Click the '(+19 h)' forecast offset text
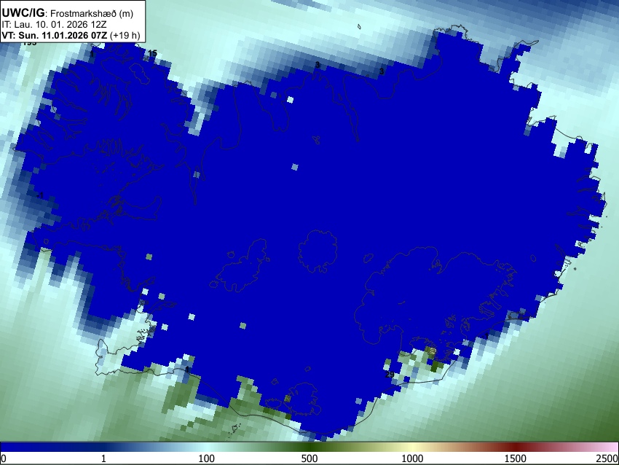The width and height of the screenshot is (619, 465). click(x=125, y=35)
